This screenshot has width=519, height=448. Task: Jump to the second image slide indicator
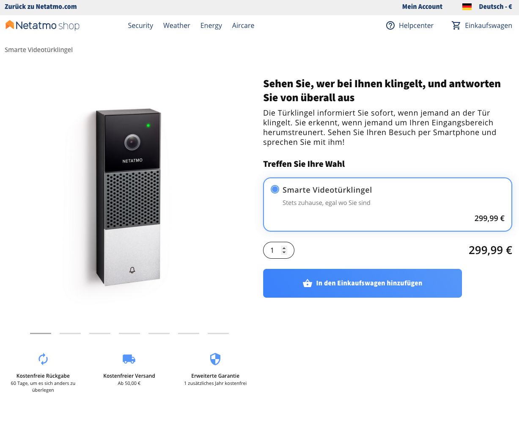pyautogui.click(x=70, y=333)
